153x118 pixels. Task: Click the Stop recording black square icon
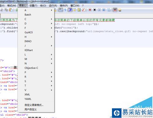click(x=95, y=10)
